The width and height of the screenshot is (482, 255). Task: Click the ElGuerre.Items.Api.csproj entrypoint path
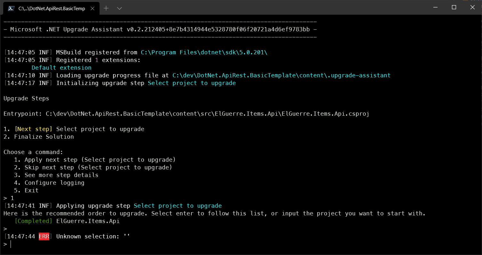(207, 114)
